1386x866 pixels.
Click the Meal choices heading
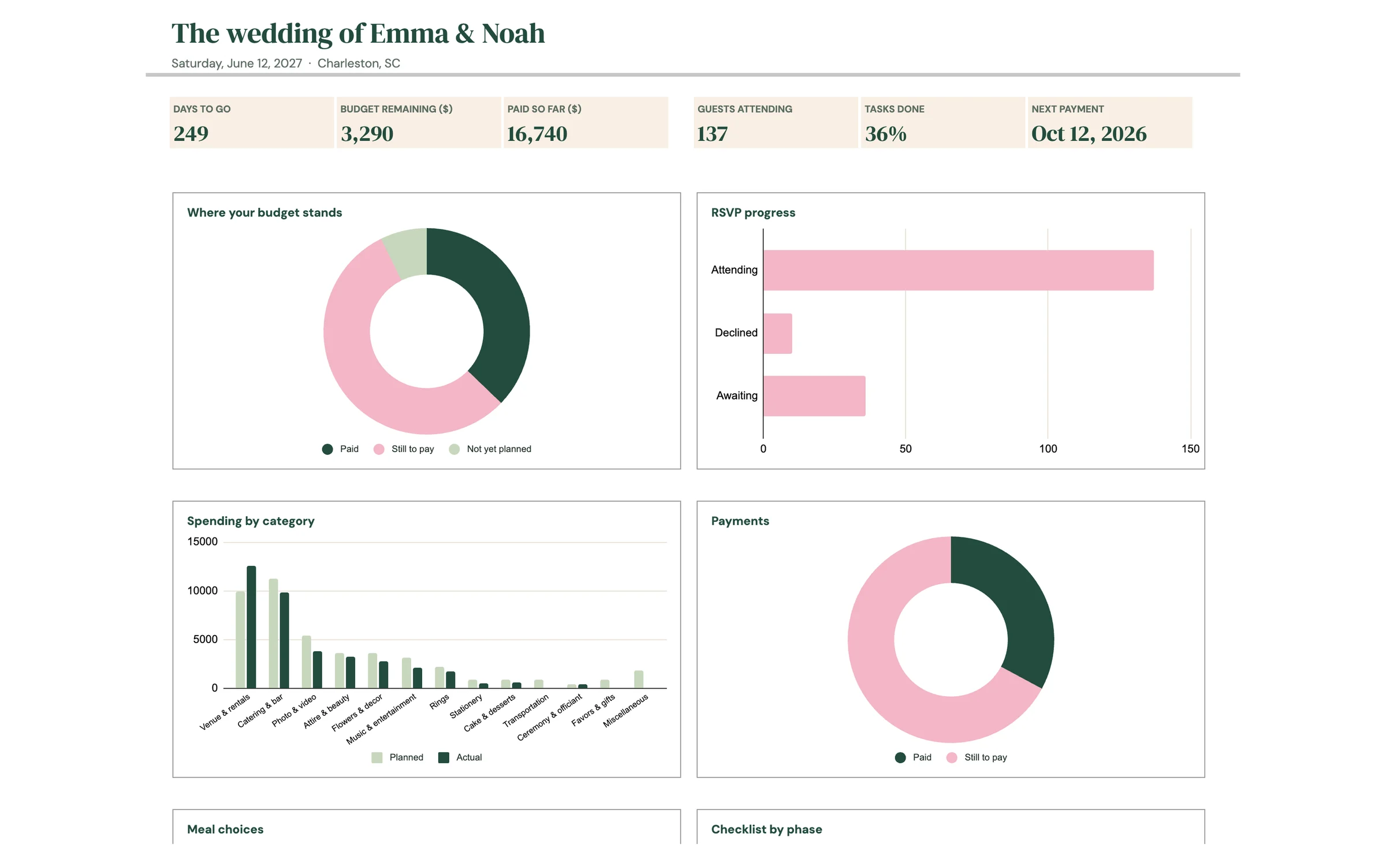point(225,829)
